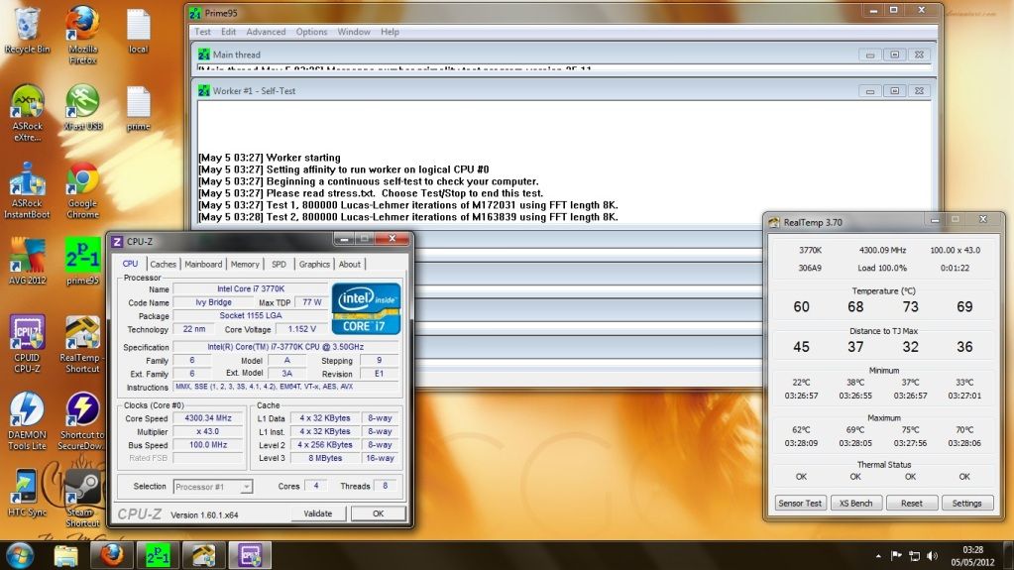Open the Edit menu in Prime95
Viewport: 1014px width, 570px height.
[228, 32]
